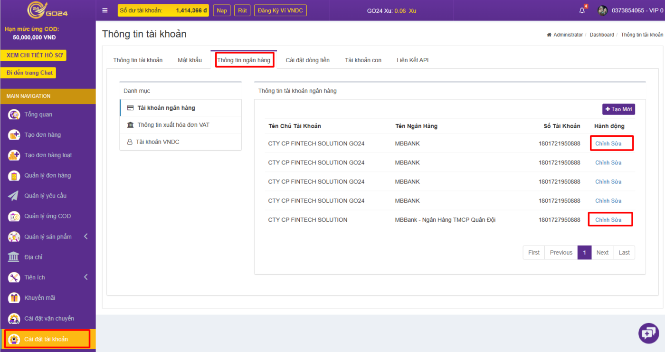Viewport: 665px width, 352px height.
Task: Click the Tạo đơn hàng sidebar icon
Action: pos(14,135)
